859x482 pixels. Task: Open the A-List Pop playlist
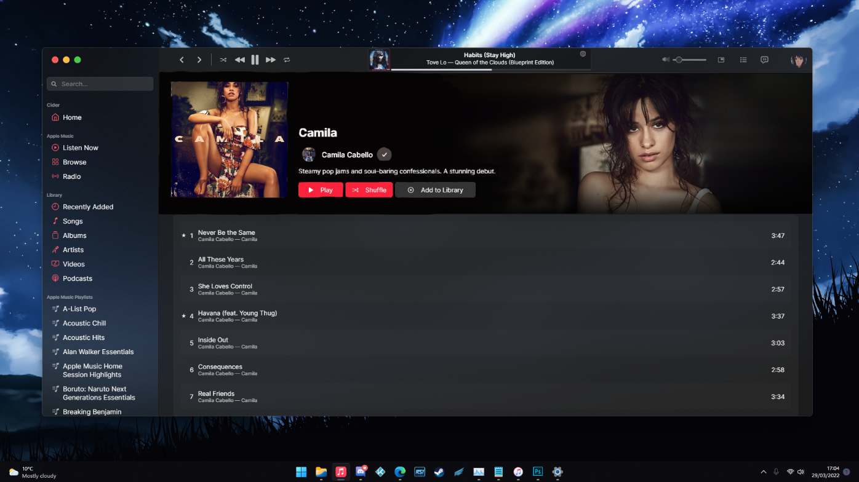click(x=79, y=309)
